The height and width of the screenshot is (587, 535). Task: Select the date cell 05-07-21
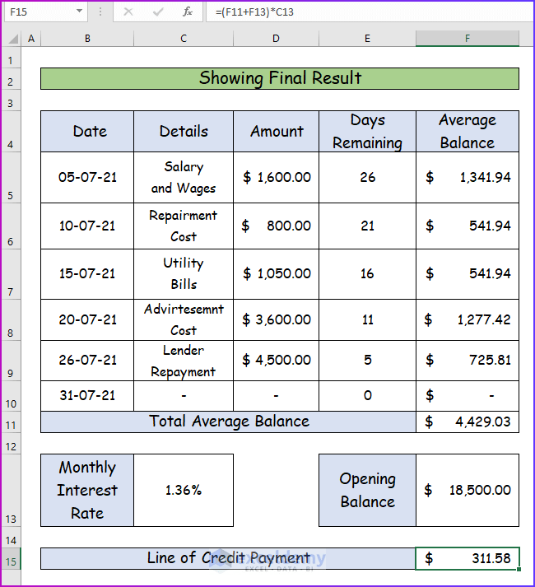pos(87,178)
